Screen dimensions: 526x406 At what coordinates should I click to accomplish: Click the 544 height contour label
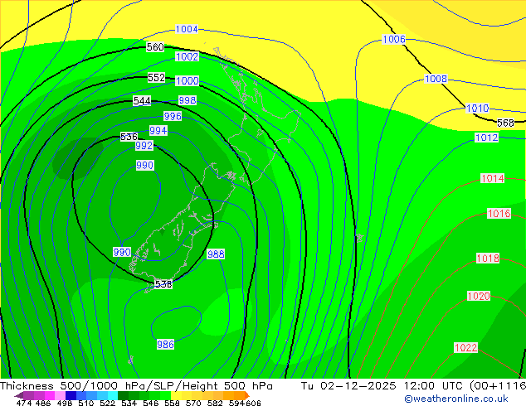[142, 101]
